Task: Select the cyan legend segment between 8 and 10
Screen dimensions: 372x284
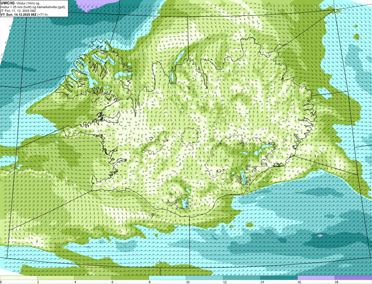Action: [x=167, y=278]
